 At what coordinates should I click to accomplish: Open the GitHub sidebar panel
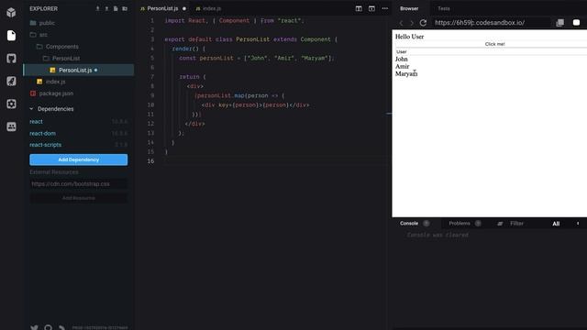pyautogui.click(x=11, y=59)
